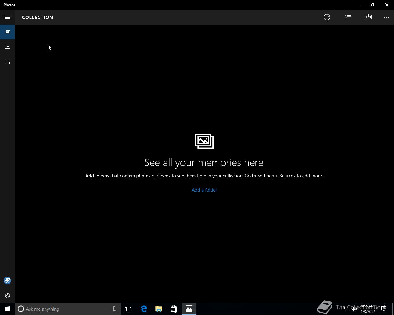This screenshot has width=394, height=315.
Task: Open the network status tray icon
Action: [x=347, y=309]
